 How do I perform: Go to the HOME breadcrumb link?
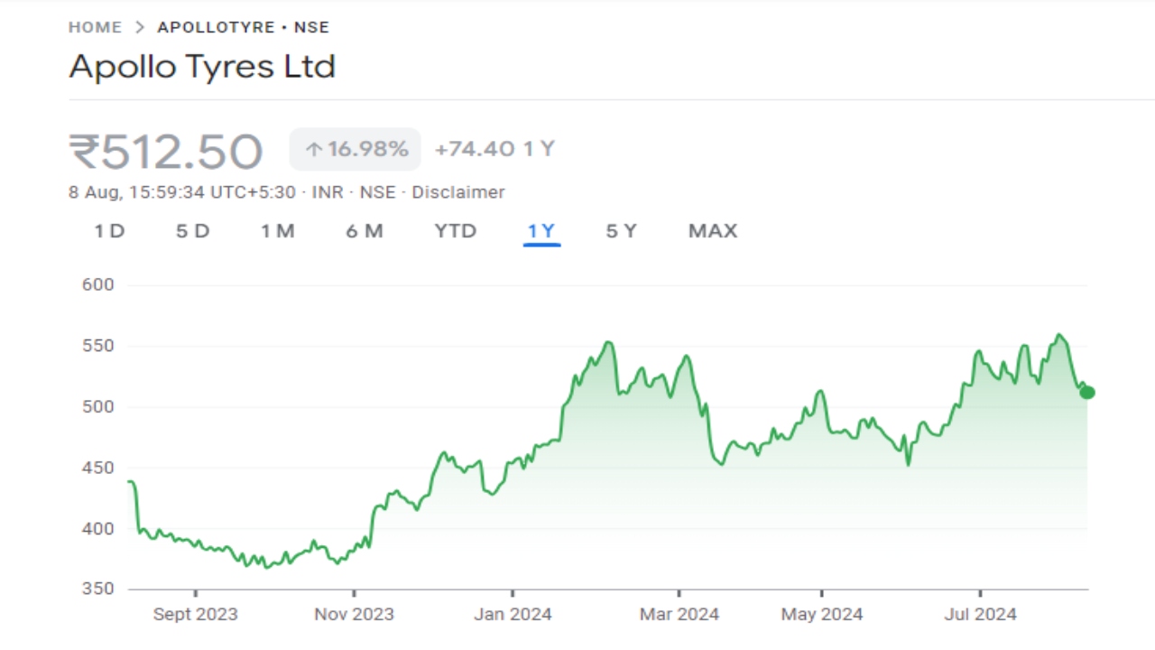pyautogui.click(x=95, y=27)
